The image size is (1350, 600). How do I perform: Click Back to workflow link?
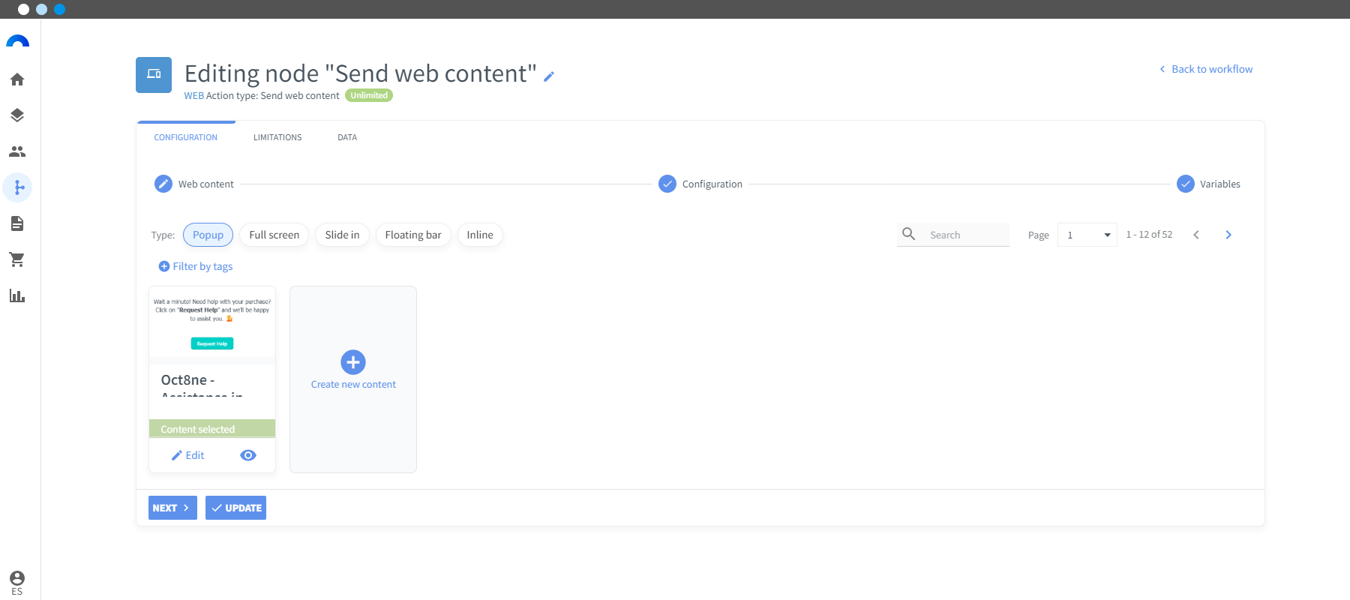(x=1206, y=69)
